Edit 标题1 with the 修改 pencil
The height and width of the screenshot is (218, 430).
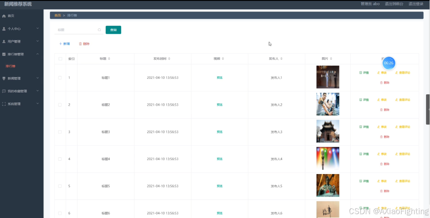coord(382,73)
